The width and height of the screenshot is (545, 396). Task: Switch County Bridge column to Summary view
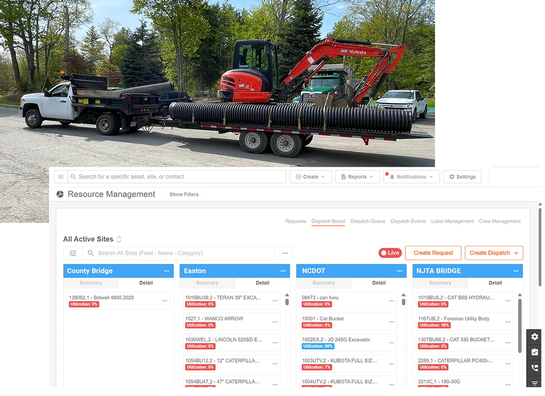pos(90,283)
